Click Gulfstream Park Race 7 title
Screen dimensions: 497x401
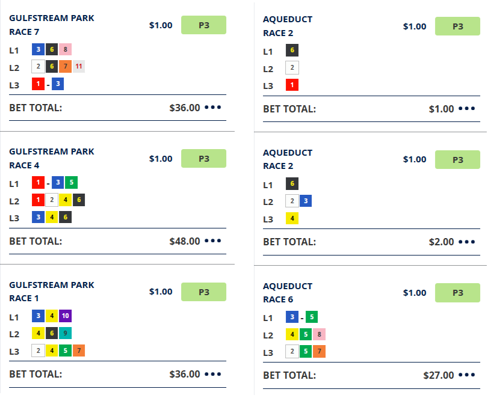click(x=52, y=25)
